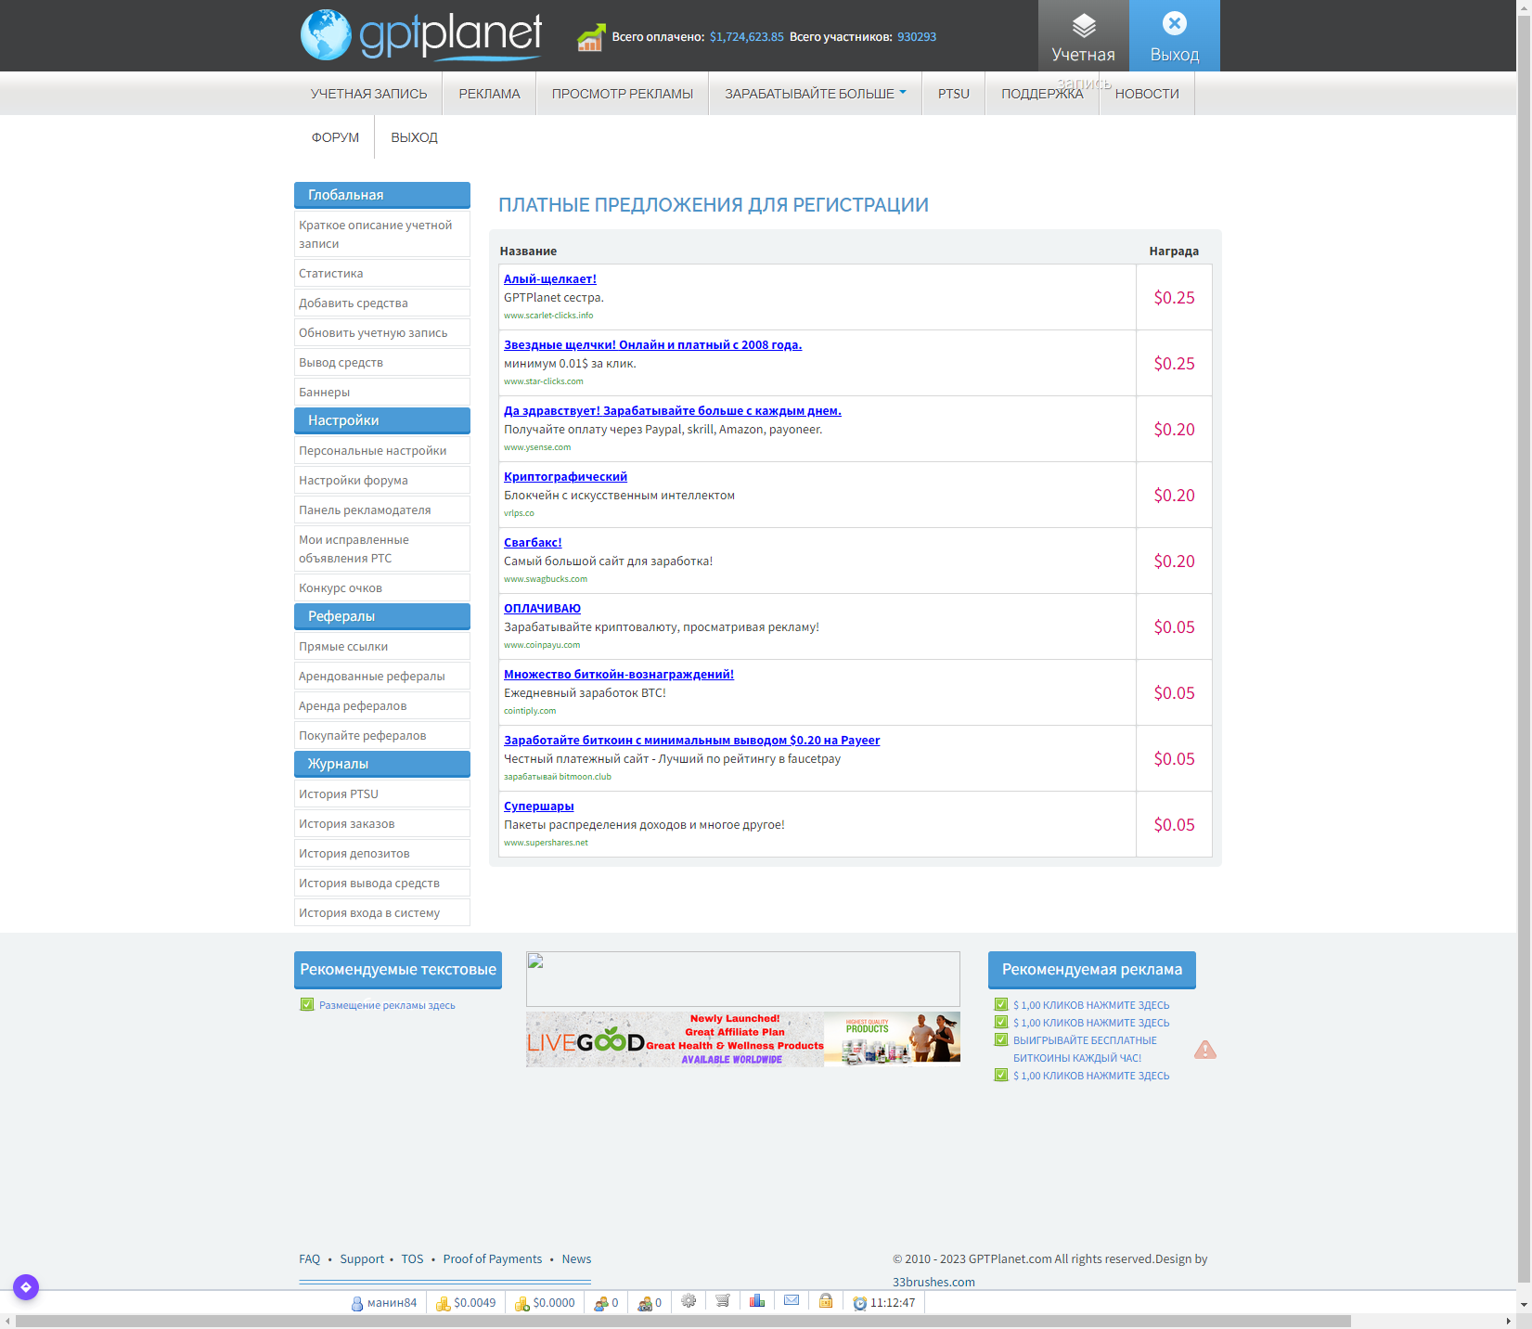Go to PTSU menu item
The image size is (1532, 1329).
tap(954, 94)
